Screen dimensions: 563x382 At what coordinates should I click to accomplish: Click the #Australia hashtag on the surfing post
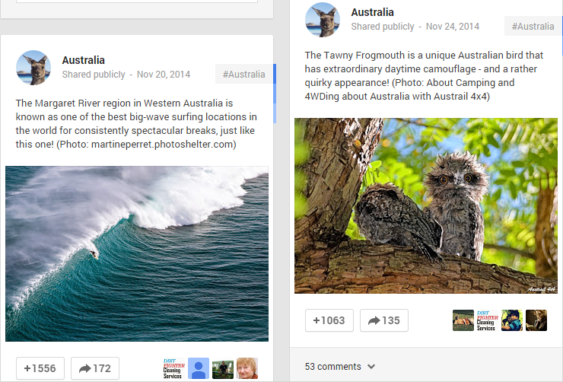[243, 74]
